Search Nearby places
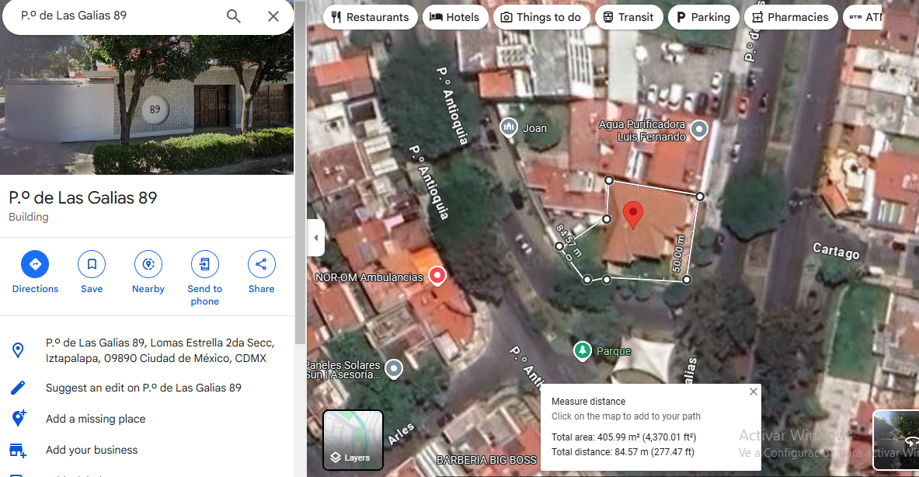Screen dimensions: 919x477 point(148,272)
